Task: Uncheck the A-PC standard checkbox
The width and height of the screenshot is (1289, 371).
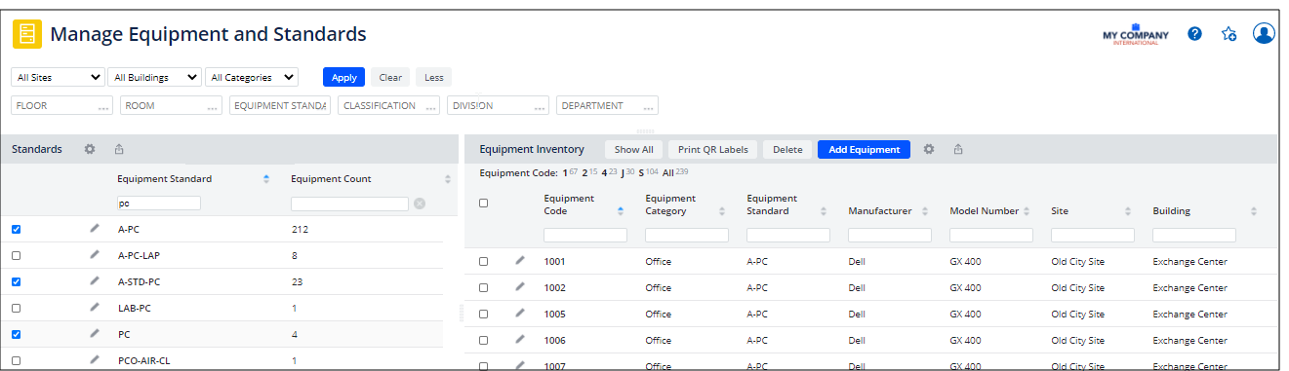Action: tap(16, 230)
